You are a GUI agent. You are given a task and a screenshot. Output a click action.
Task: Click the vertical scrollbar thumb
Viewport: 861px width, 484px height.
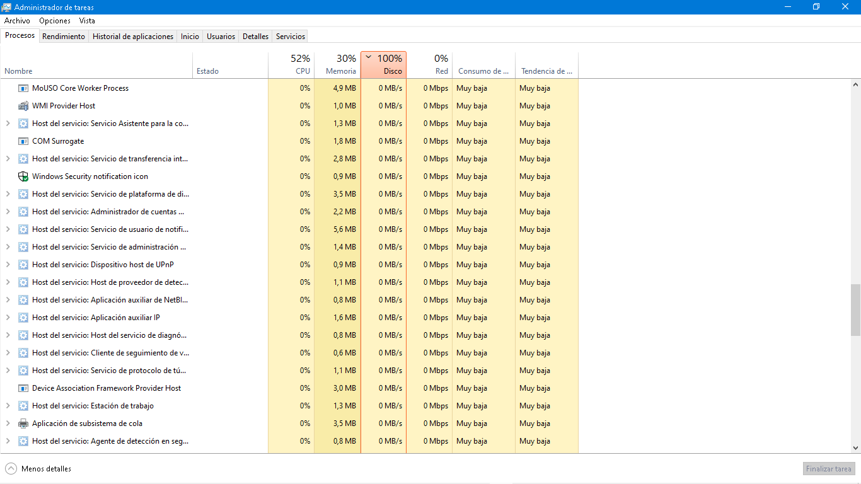(x=855, y=309)
